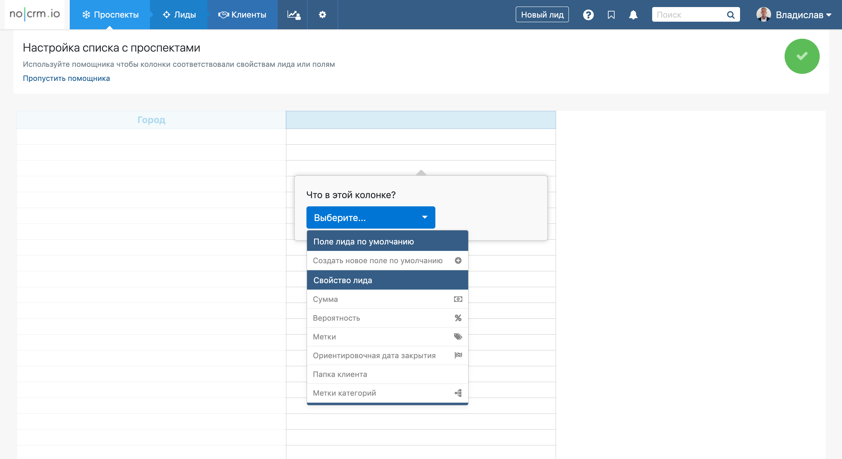
Task: Click the search magnifier icon
Action: [x=731, y=15]
